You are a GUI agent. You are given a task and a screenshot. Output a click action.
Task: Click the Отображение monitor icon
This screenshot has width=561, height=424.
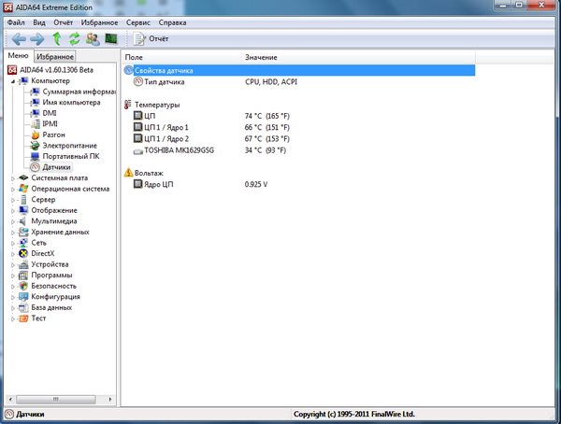[23, 210]
